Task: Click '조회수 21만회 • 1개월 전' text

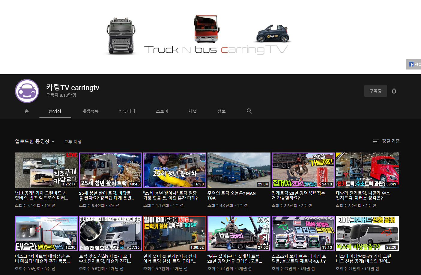Action: tap(357, 269)
